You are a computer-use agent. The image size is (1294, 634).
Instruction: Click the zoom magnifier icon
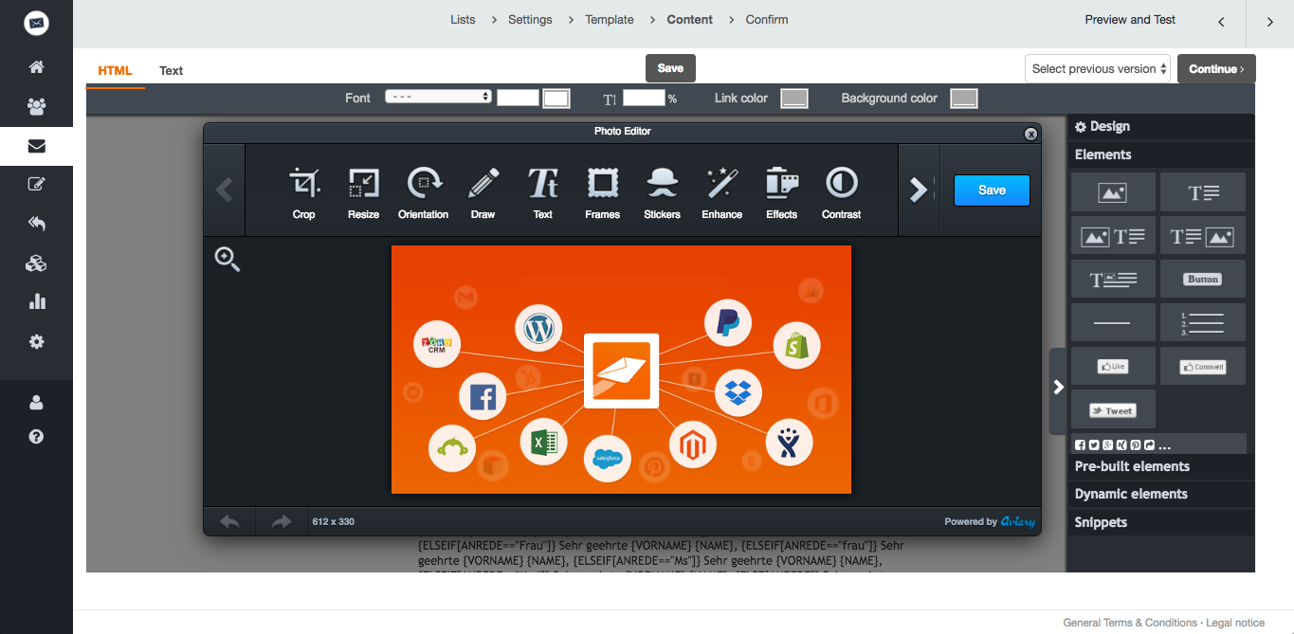[228, 259]
